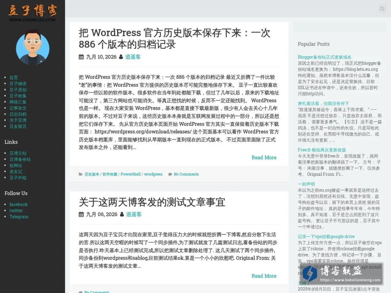Click comment bubble icon before No Comments

[170, 174]
